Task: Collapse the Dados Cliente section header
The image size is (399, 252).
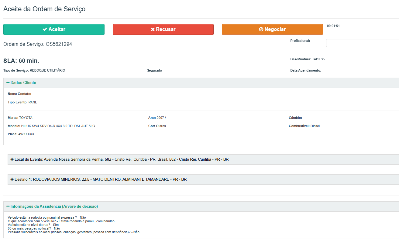Action: (23, 82)
